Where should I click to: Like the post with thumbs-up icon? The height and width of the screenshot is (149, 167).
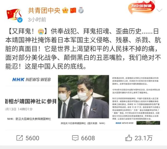pyautogui.click(x=129, y=138)
